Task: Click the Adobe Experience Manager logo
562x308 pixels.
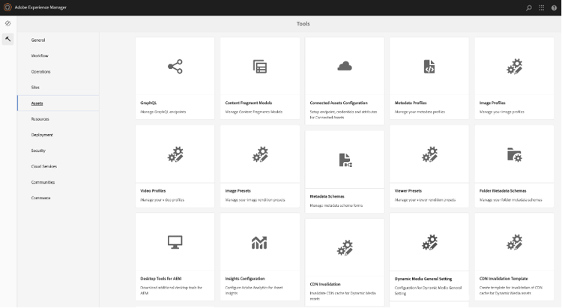Action: pos(7,7)
